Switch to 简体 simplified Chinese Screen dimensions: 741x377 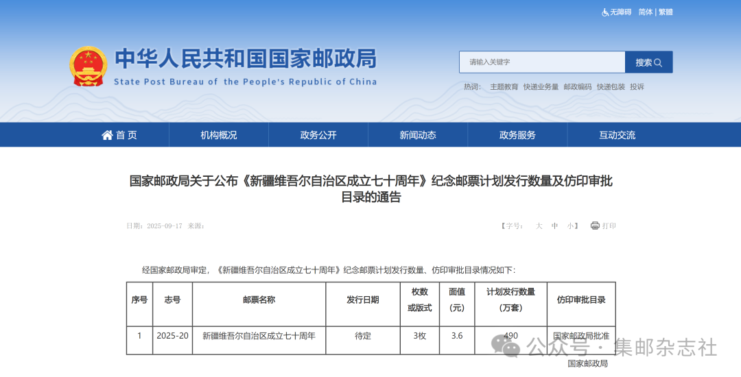[646, 12]
